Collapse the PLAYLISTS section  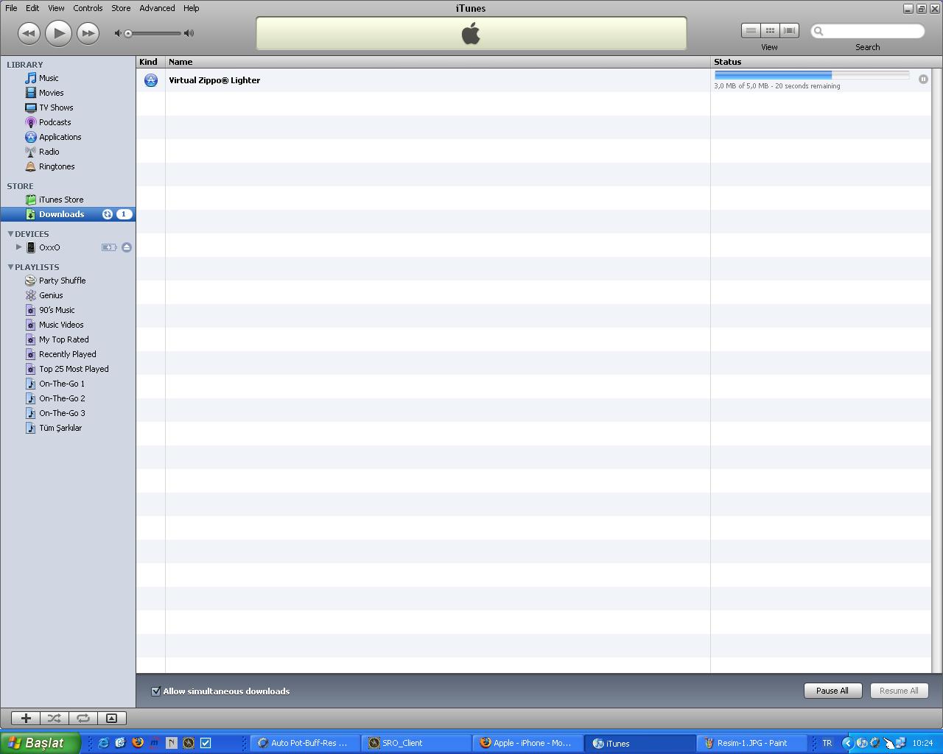click(10, 267)
